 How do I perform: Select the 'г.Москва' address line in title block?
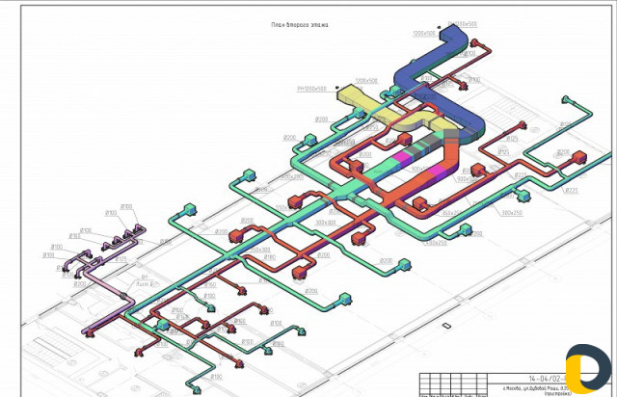pyautogui.click(x=537, y=388)
